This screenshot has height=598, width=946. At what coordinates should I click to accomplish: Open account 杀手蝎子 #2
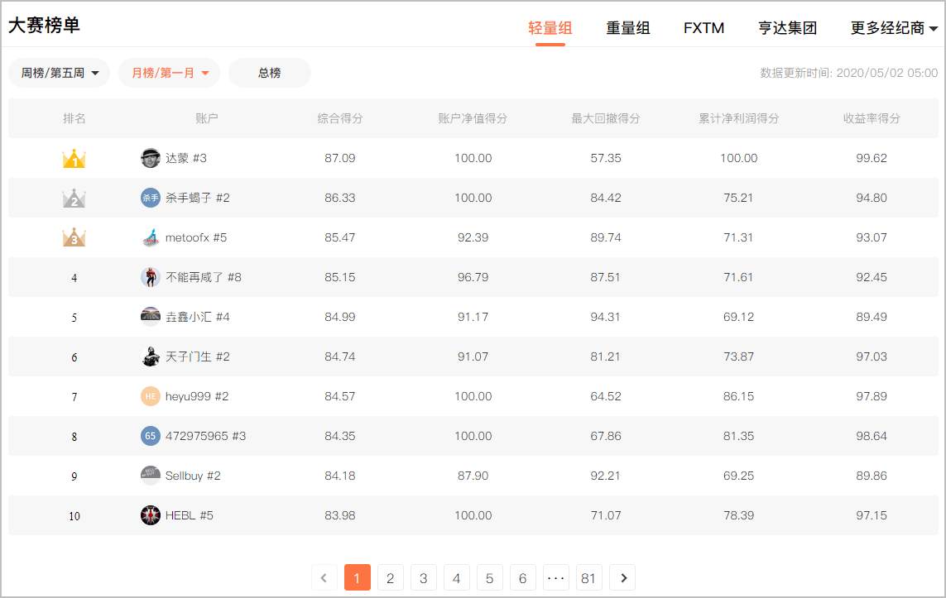(x=197, y=198)
